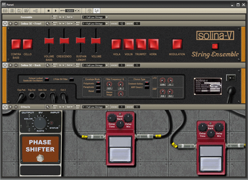Click the second toolbar panel-view icon
Image resolution: width=248 pixels, height=180 pixels.
point(12,11)
